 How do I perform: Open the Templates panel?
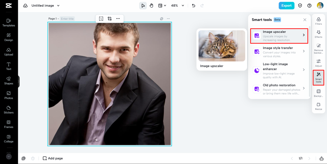(x=9, y=23)
